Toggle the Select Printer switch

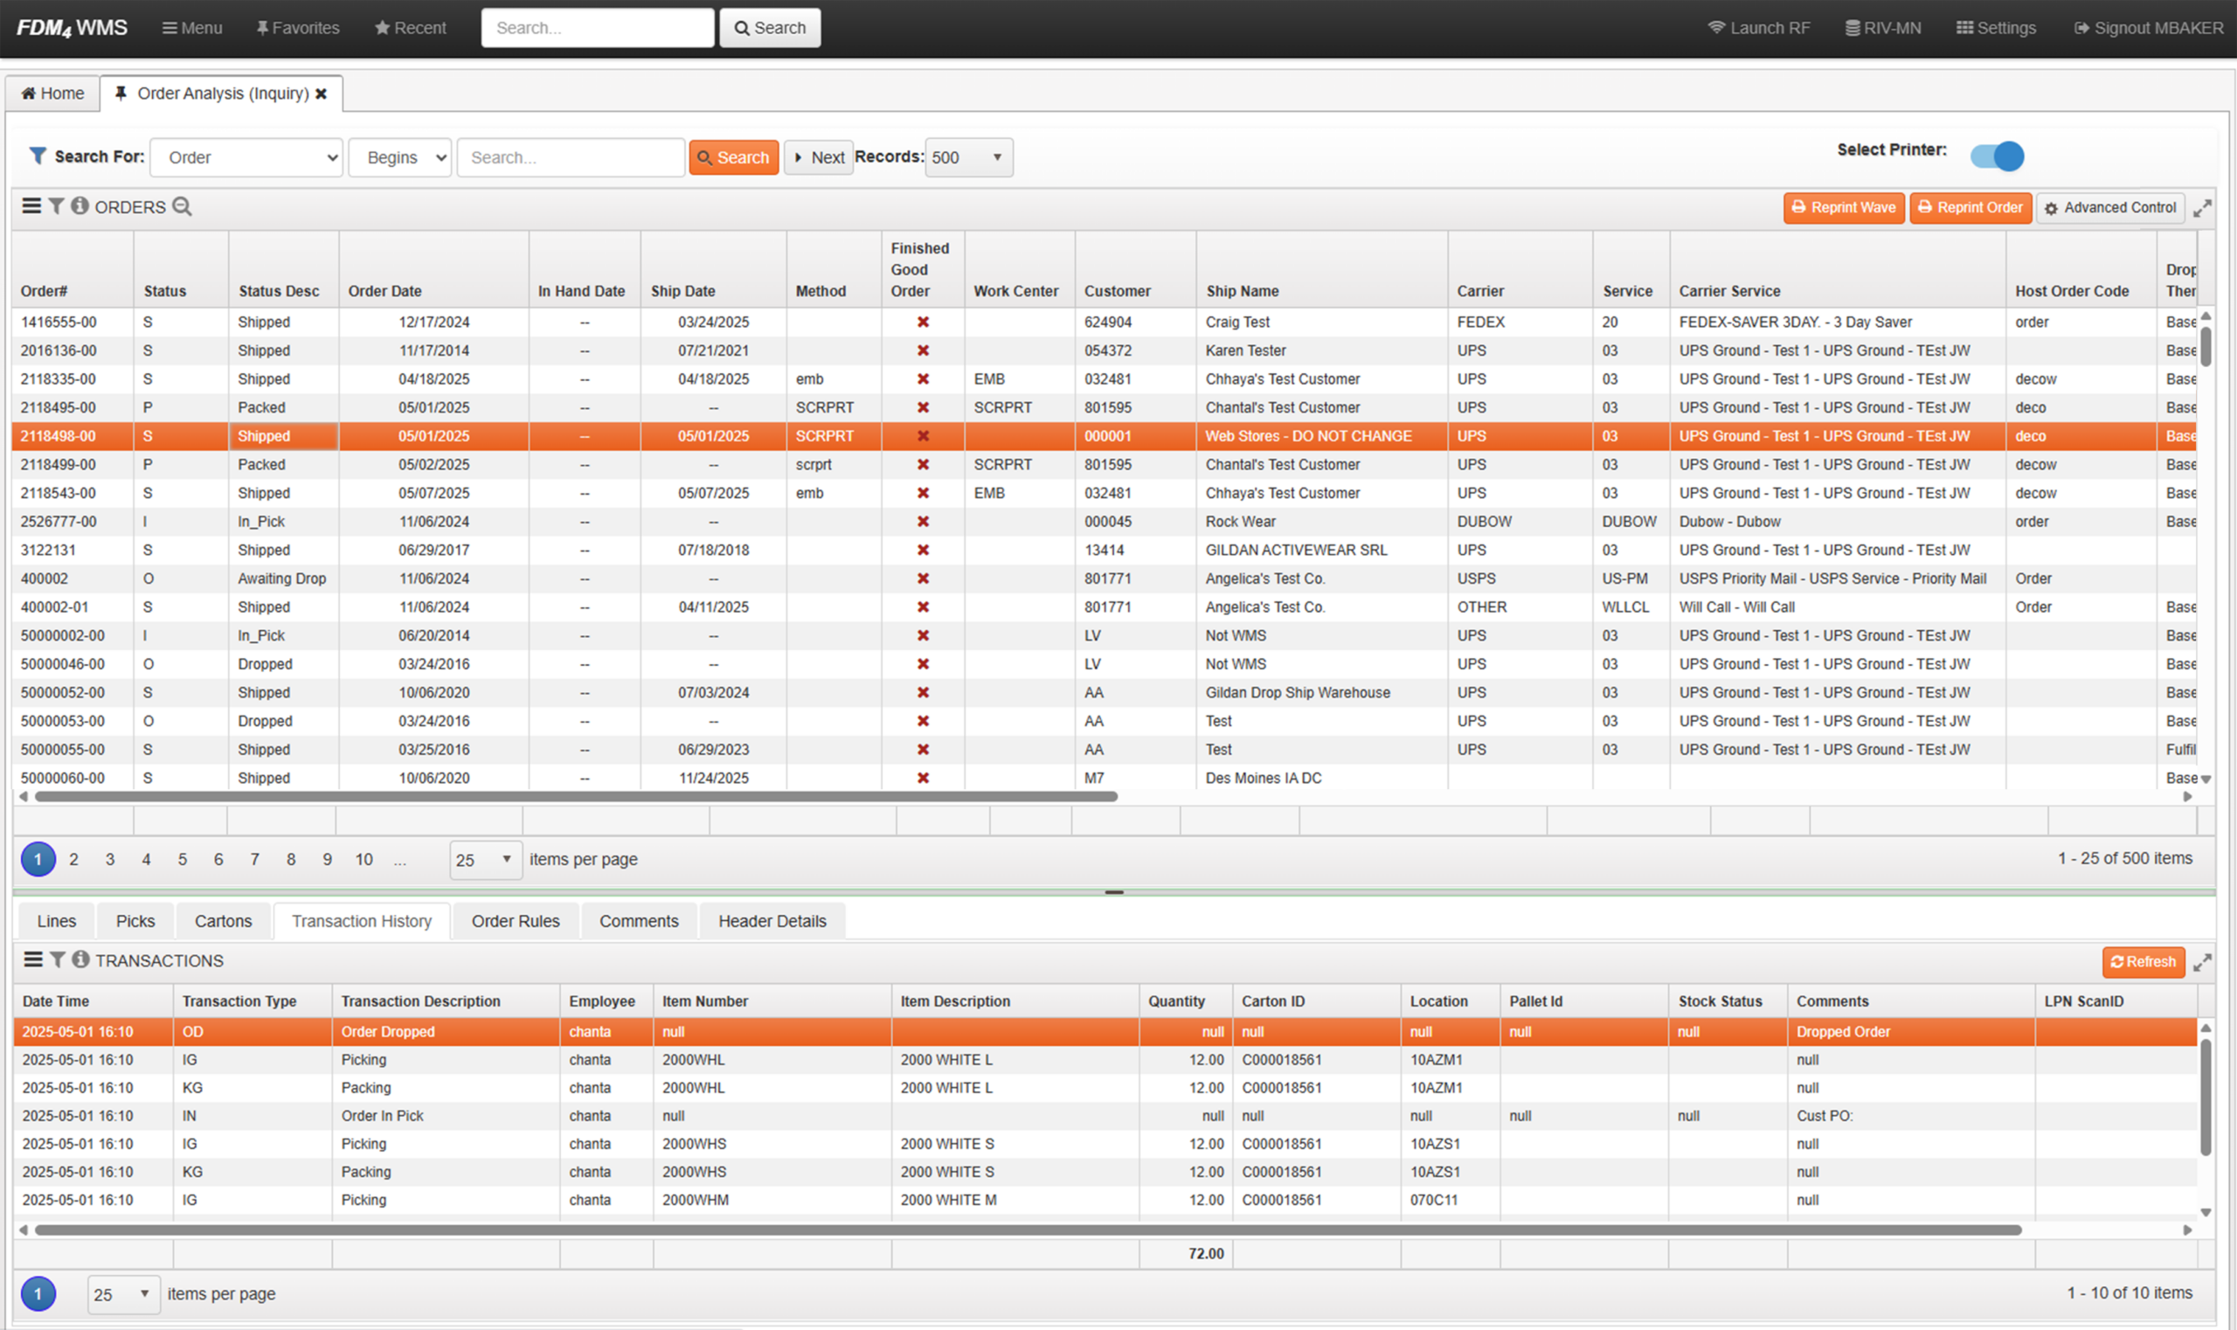click(1996, 156)
